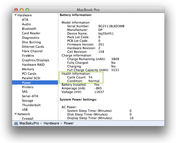The image size is (176, 143).
Task: Click MacBakuPro in the path bar
Action: (x=29, y=123)
